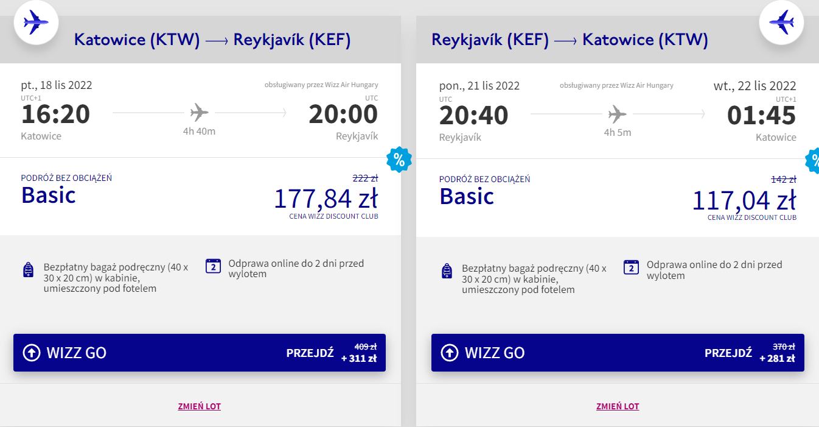819x427 pixels.
Task: Click the discount percent badge on the outbound flight
Action: point(399,160)
